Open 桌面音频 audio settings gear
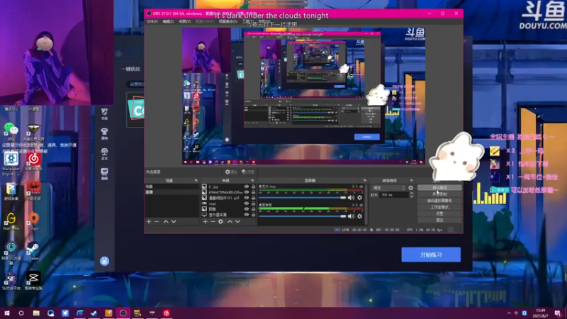The height and width of the screenshot is (319, 567). tap(359, 216)
